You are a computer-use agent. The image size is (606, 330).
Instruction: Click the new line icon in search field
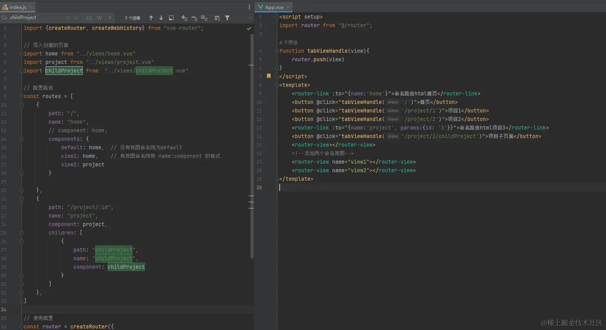click(x=77, y=18)
